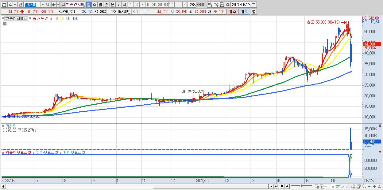Screen dimensions: 383x190
Task: Select the 분 minute period button
Action: click(x=112, y=5)
